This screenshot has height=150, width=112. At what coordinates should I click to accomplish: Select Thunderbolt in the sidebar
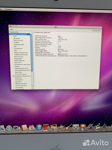pos(18,49)
